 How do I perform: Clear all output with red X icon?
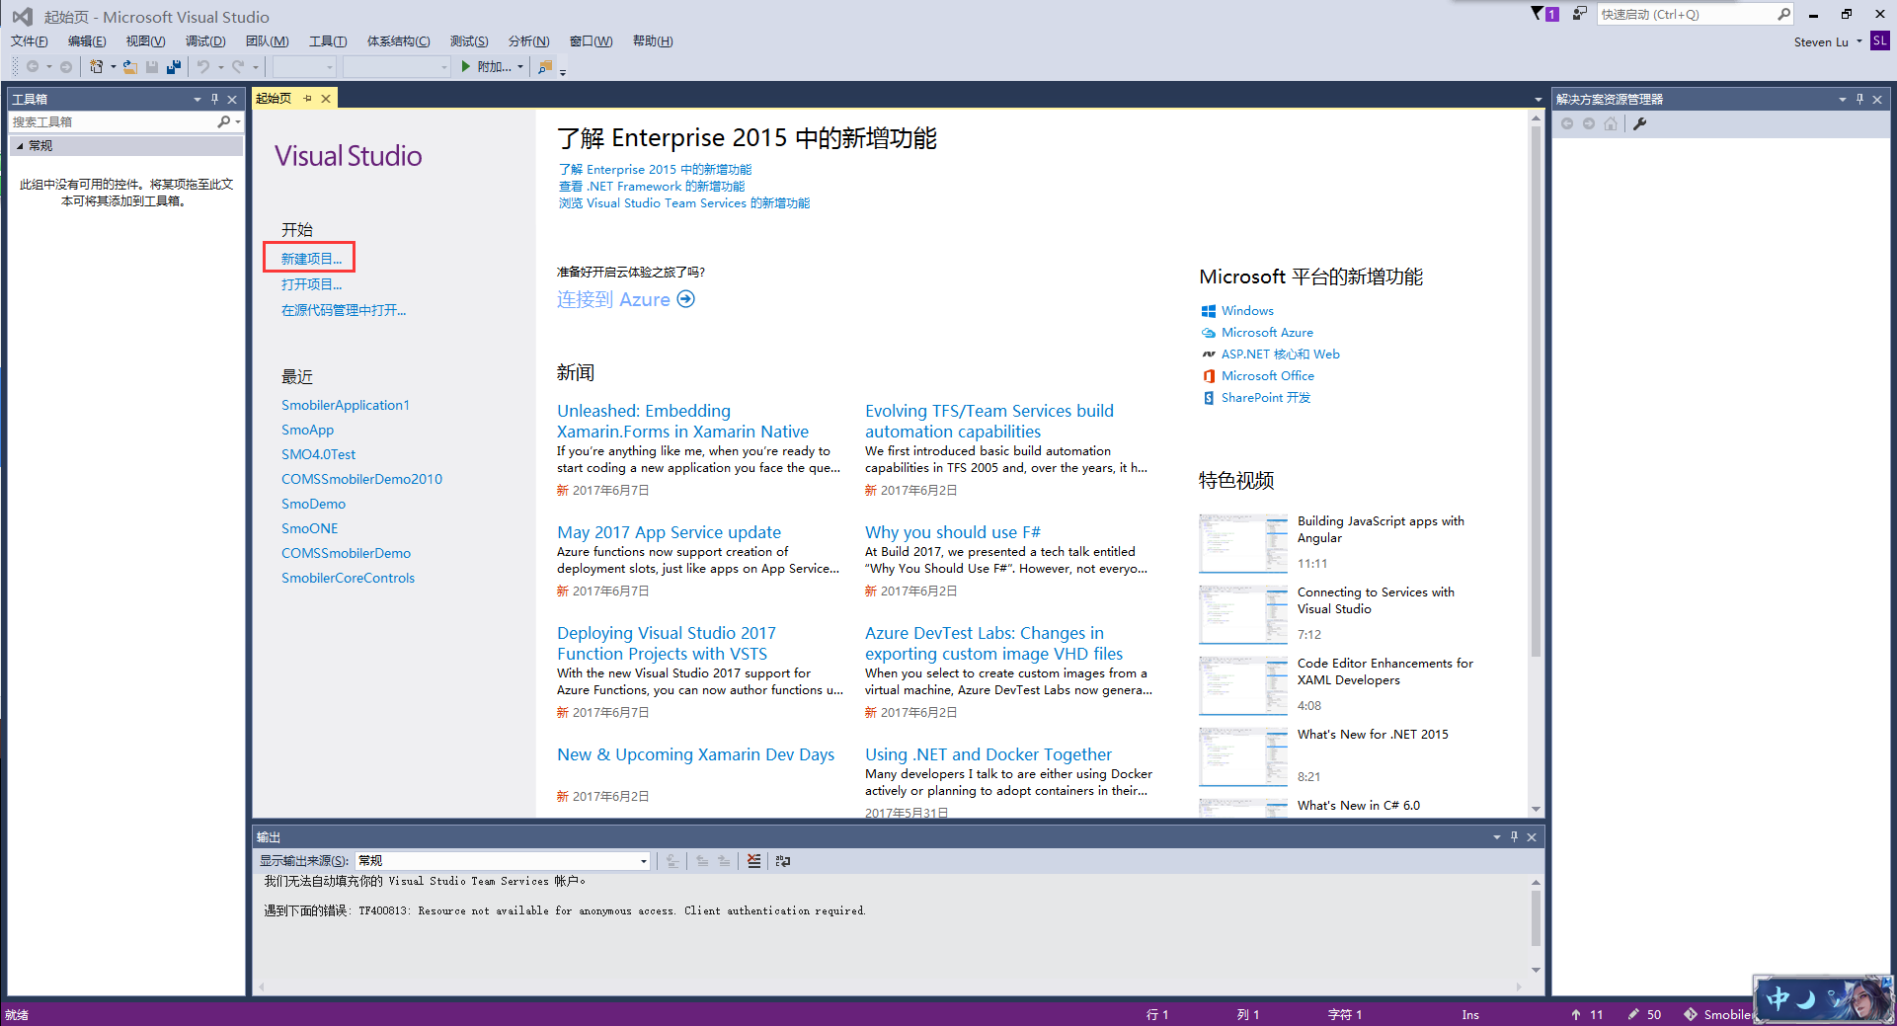(x=754, y=861)
